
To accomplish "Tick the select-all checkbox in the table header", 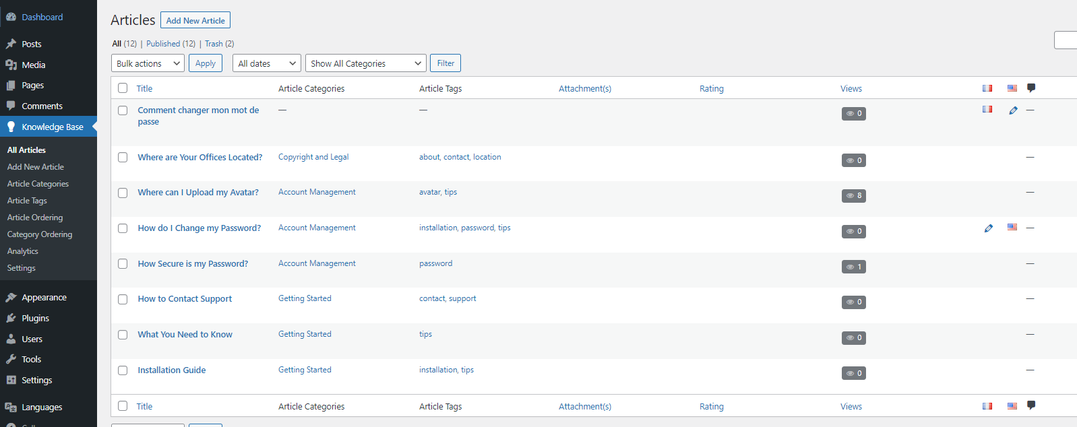I will point(123,88).
